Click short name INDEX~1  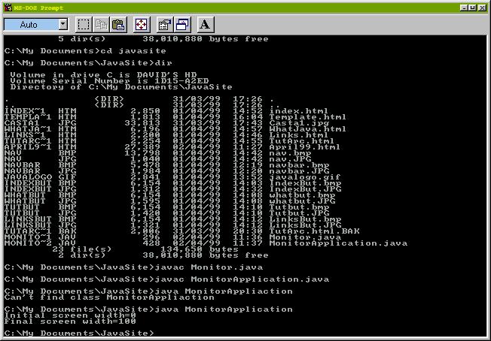click(x=25, y=111)
